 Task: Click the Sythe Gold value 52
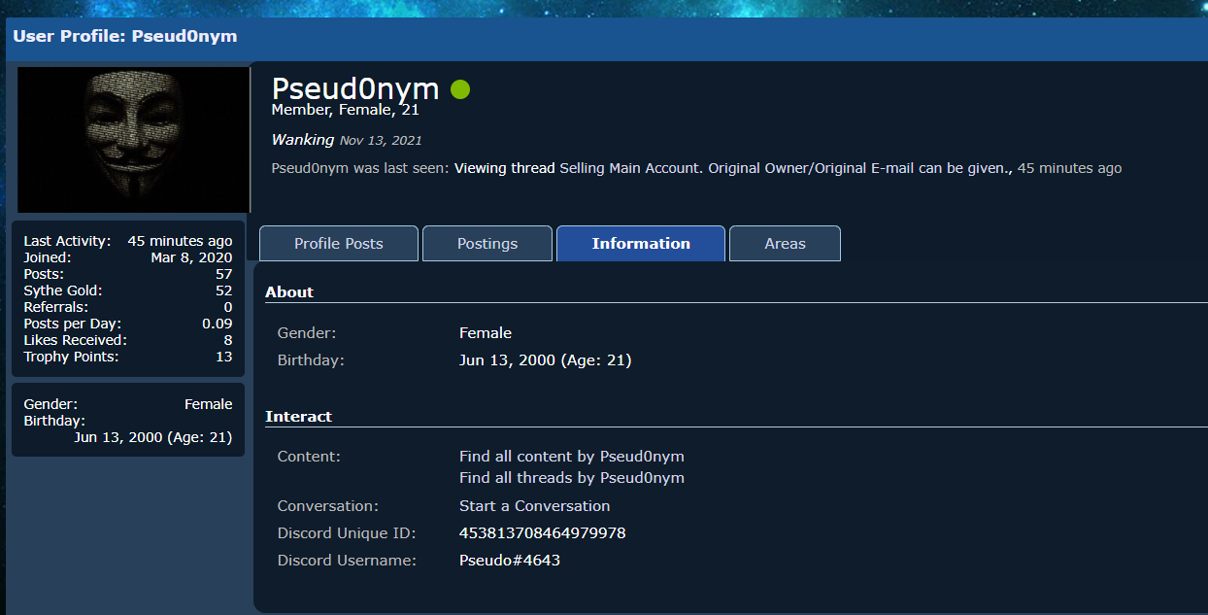(x=224, y=290)
